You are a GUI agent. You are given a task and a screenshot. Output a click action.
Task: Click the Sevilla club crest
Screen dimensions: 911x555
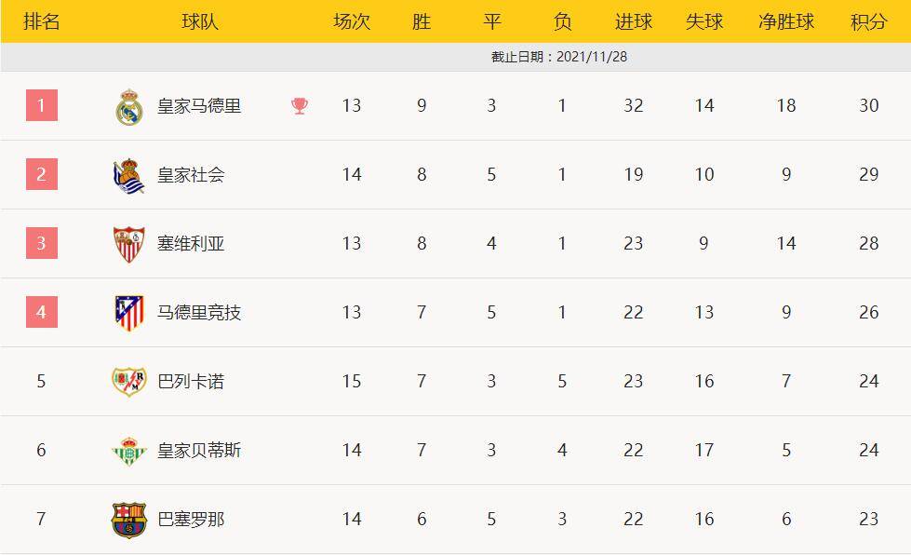click(128, 244)
